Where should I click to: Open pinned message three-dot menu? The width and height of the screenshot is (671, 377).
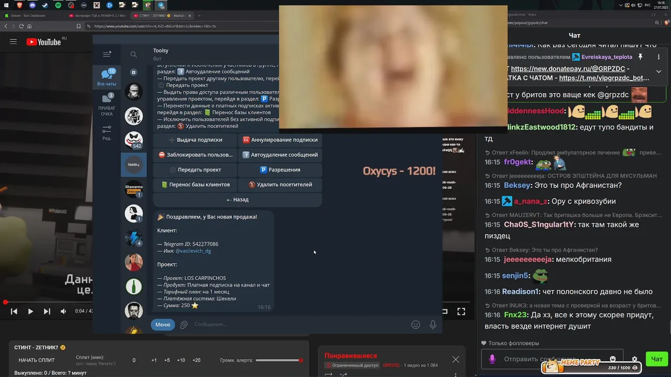[x=658, y=57]
